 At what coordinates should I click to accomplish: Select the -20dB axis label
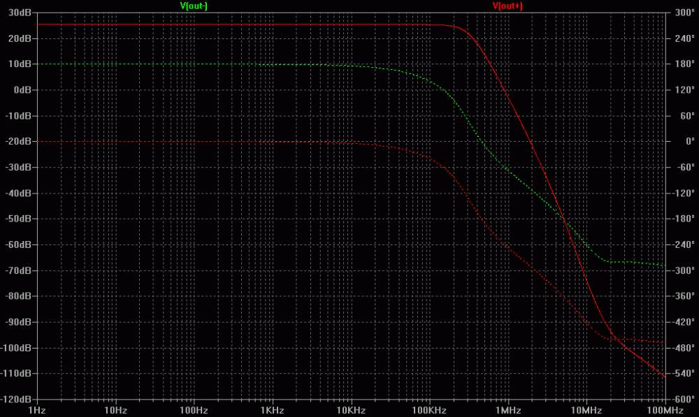(18, 141)
